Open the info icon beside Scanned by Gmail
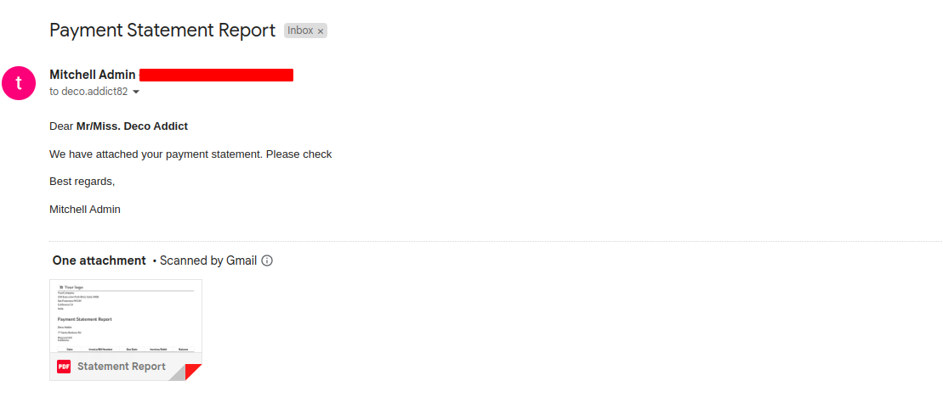 268,261
